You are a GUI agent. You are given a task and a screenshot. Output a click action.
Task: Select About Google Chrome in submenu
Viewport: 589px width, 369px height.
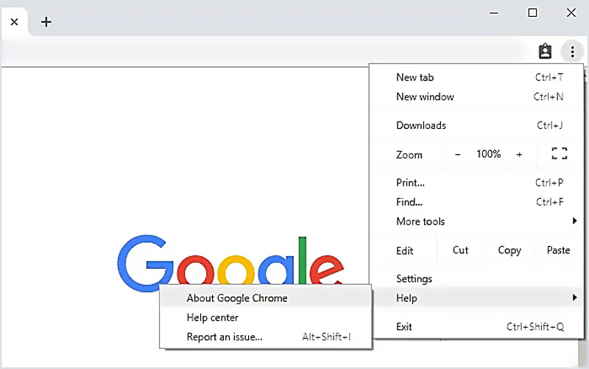coord(237,298)
